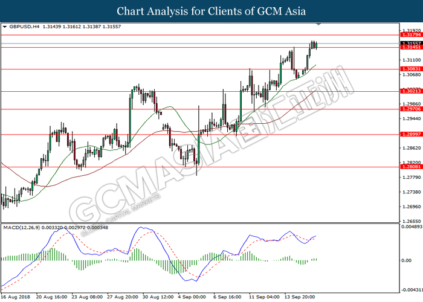Select the red 1.28081 price level label
The height and width of the screenshot is (302, 423).
[x=411, y=167]
